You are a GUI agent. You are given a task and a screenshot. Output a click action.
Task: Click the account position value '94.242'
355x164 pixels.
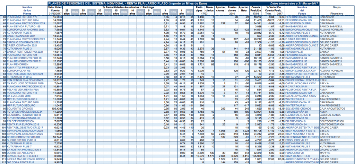tap(258, 133)
